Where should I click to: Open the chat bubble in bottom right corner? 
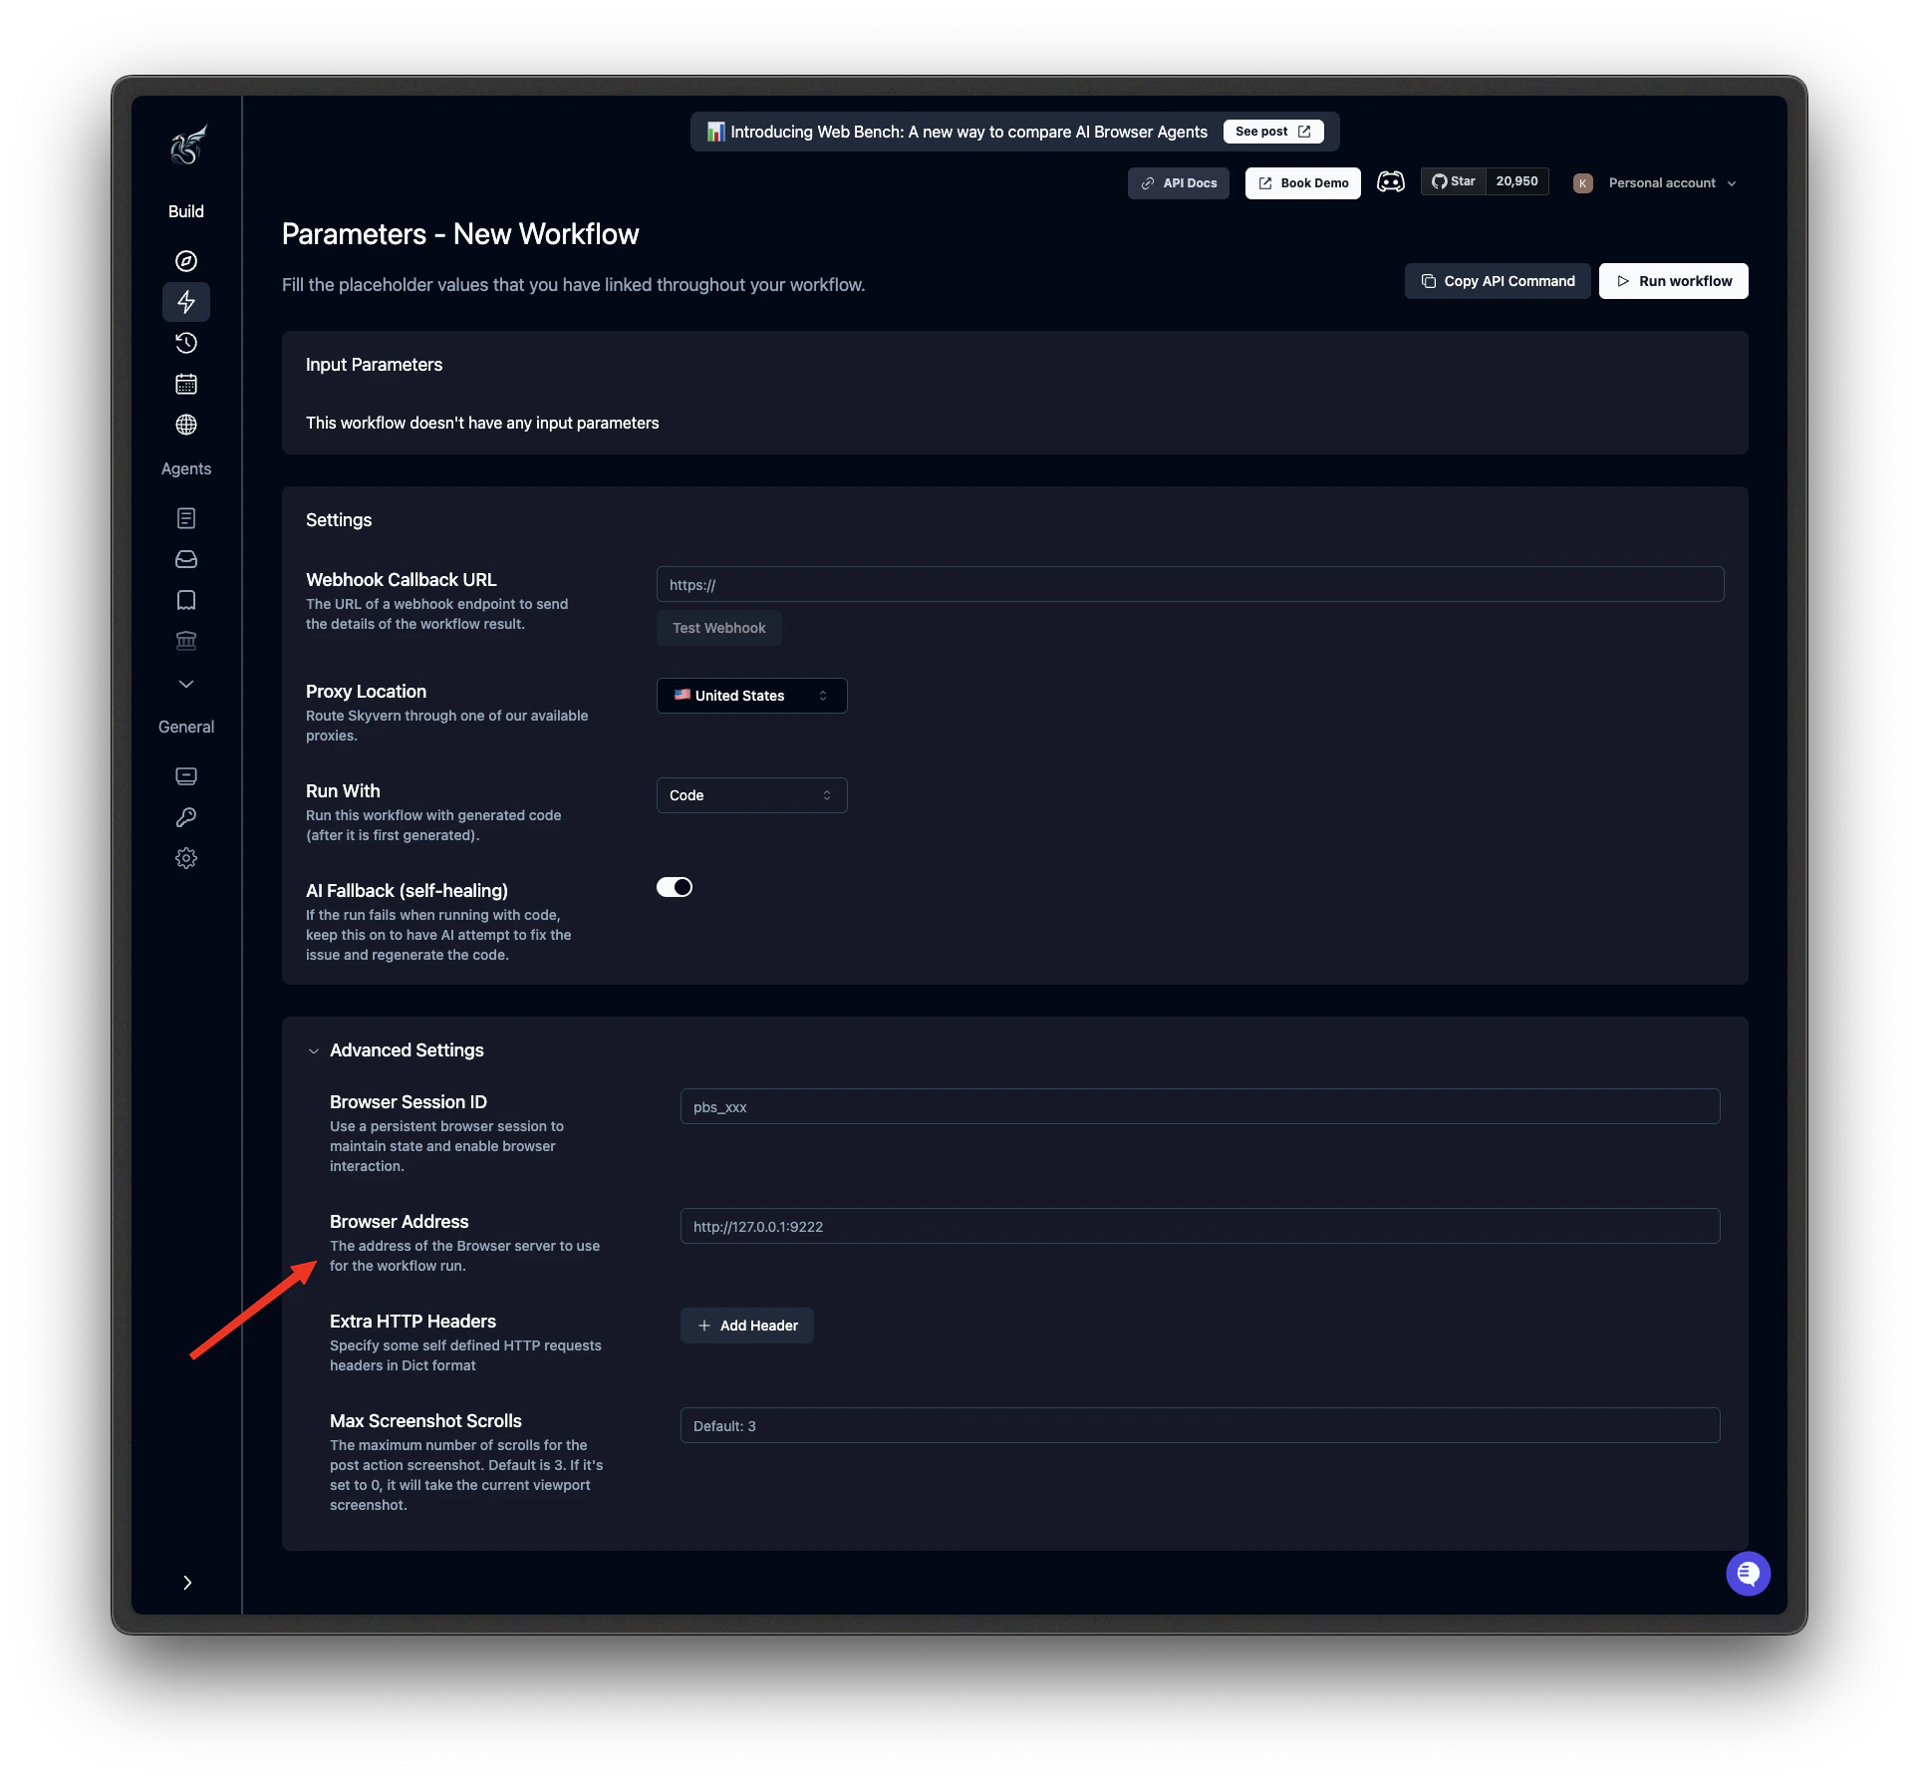click(1748, 1573)
